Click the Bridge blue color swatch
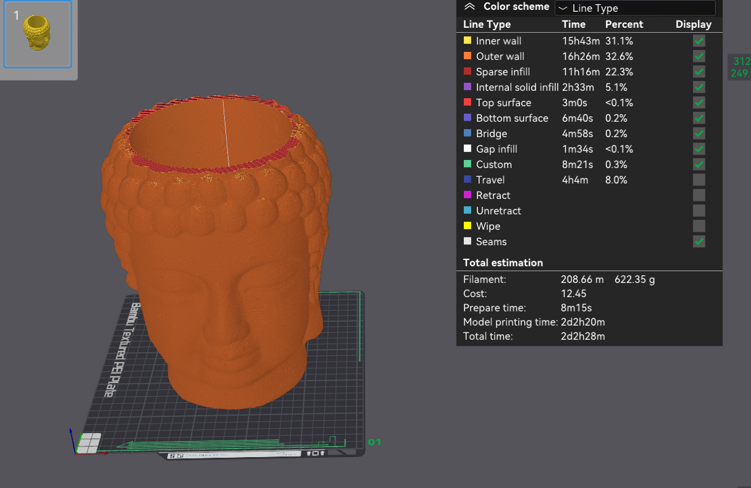Screen dimensions: 751x488 468,133
